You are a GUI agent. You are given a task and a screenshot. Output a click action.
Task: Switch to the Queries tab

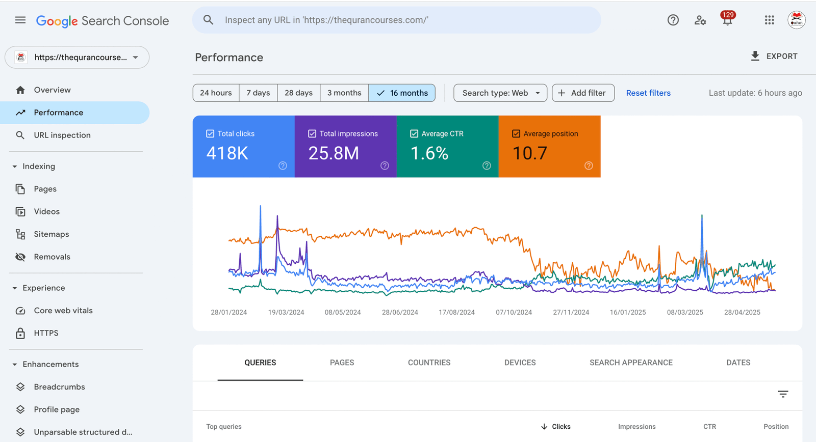coord(260,363)
